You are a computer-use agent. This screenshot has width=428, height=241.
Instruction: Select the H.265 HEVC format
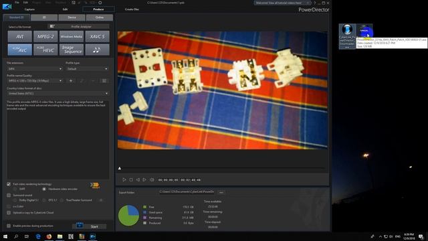point(45,50)
